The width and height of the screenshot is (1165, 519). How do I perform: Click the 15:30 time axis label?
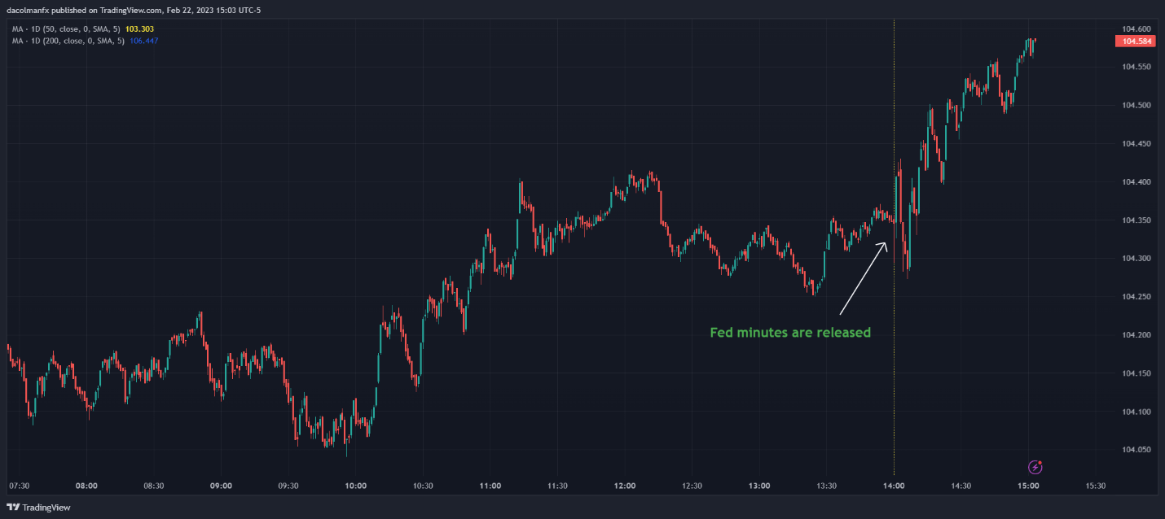pos(1096,486)
